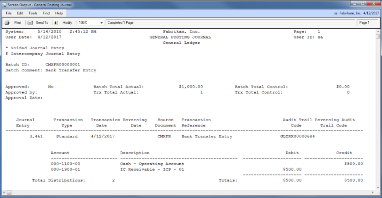
Task: Open the Tools menu
Action: (x=33, y=13)
